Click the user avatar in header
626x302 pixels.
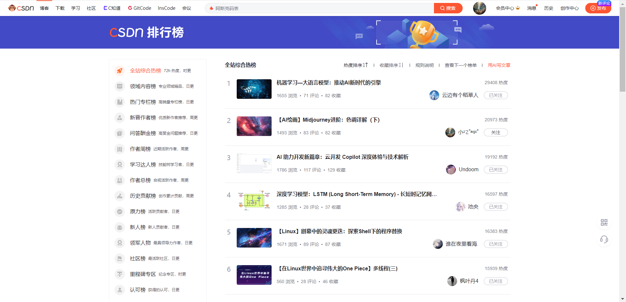(479, 8)
